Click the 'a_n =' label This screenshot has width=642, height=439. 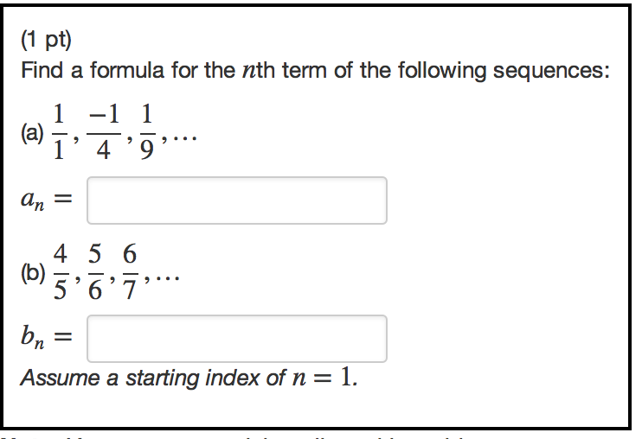(47, 200)
